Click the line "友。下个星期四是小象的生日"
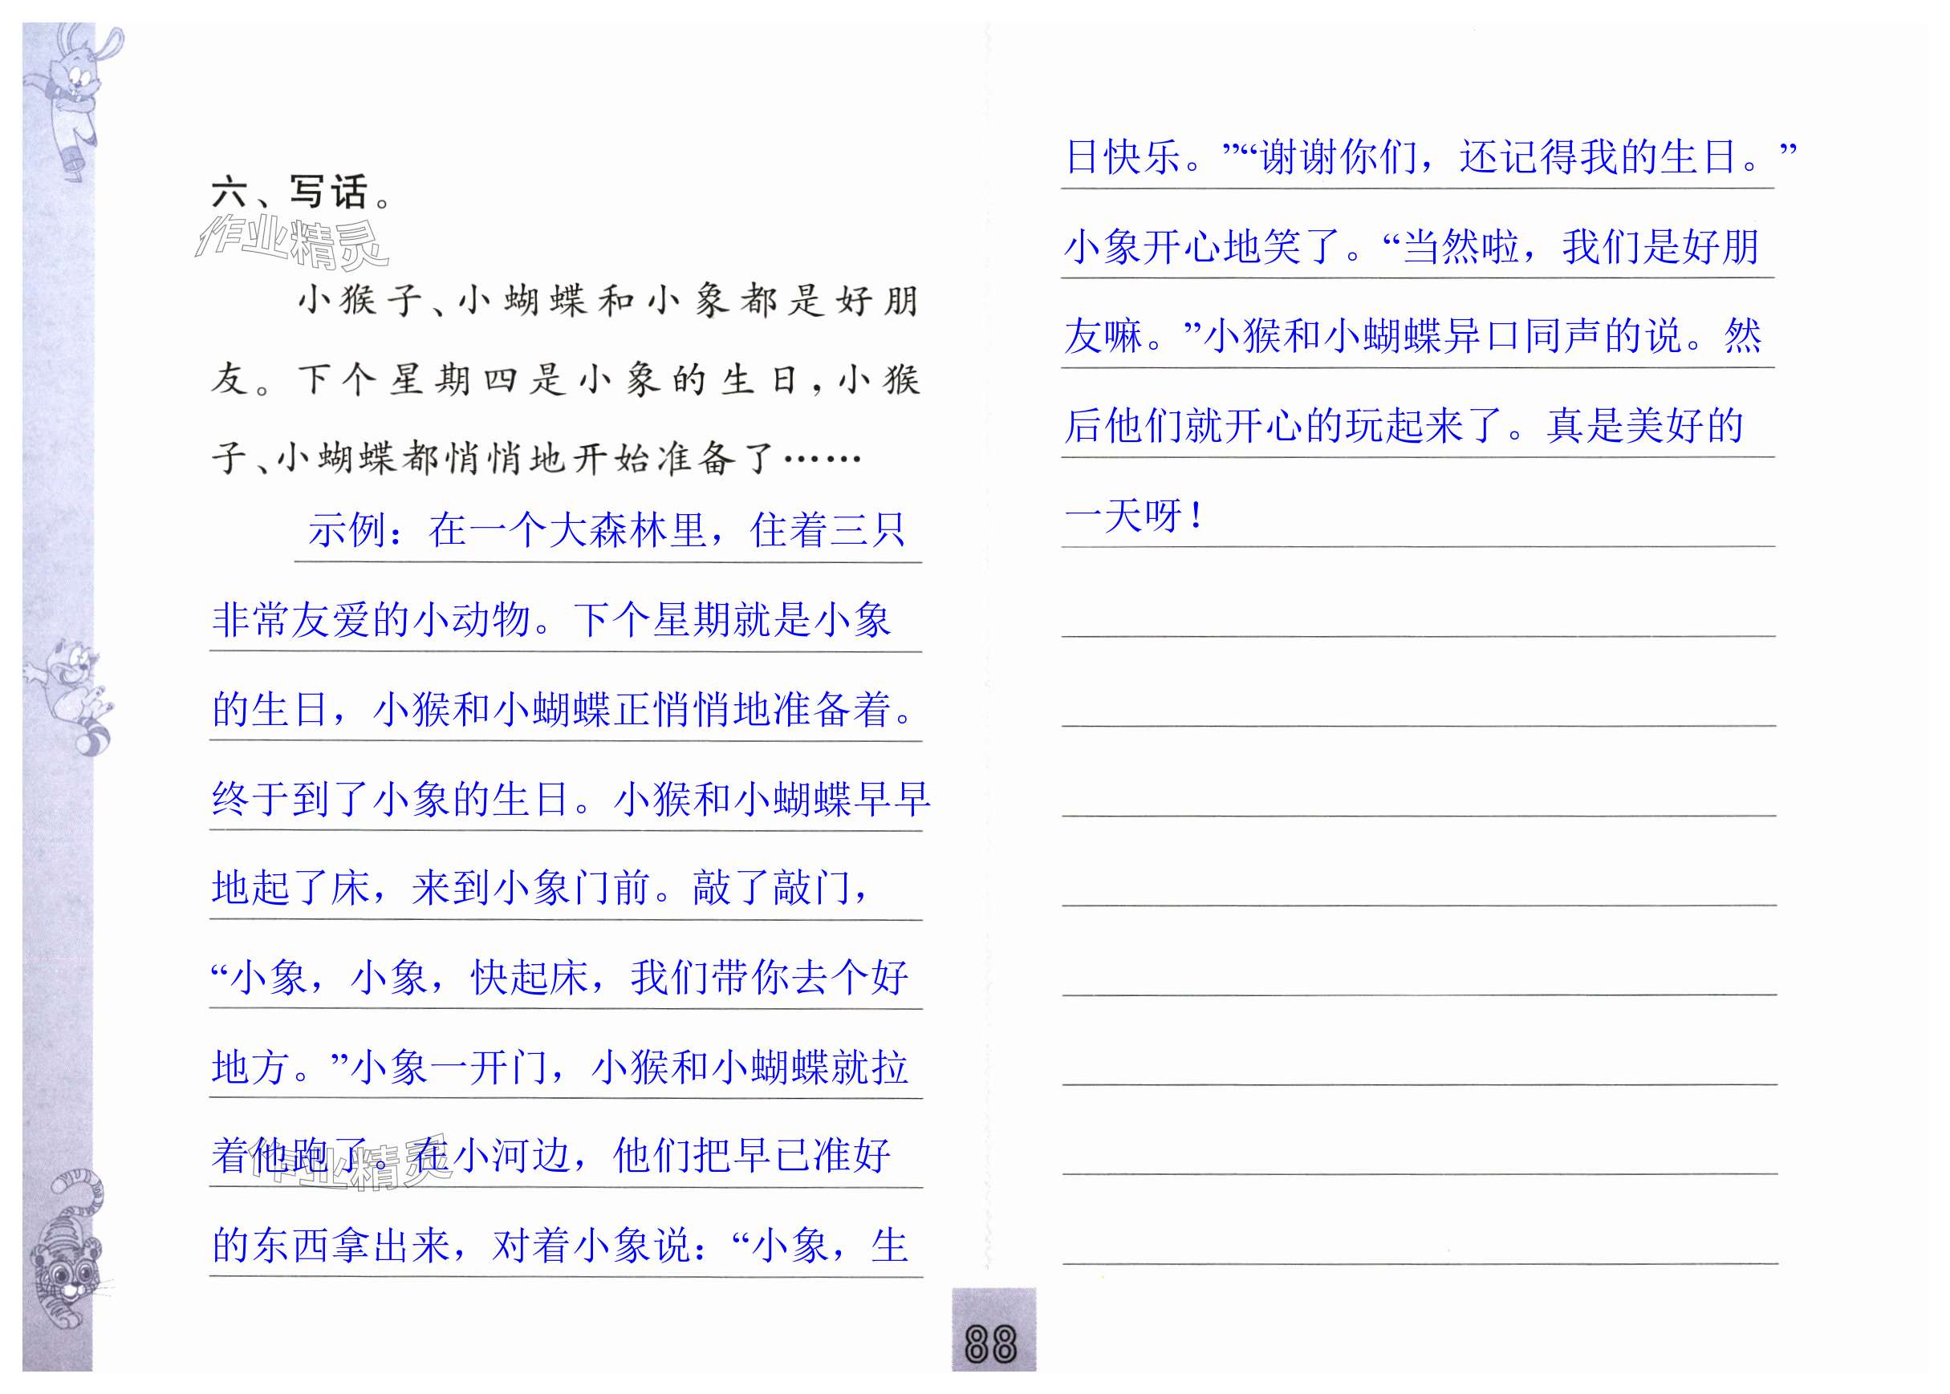 565,379
